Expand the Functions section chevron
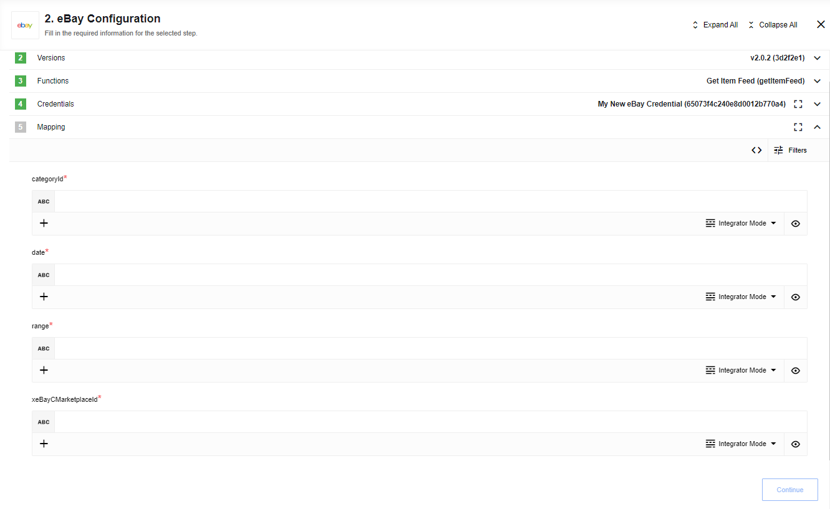Image resolution: width=830 pixels, height=509 pixels. coord(818,81)
